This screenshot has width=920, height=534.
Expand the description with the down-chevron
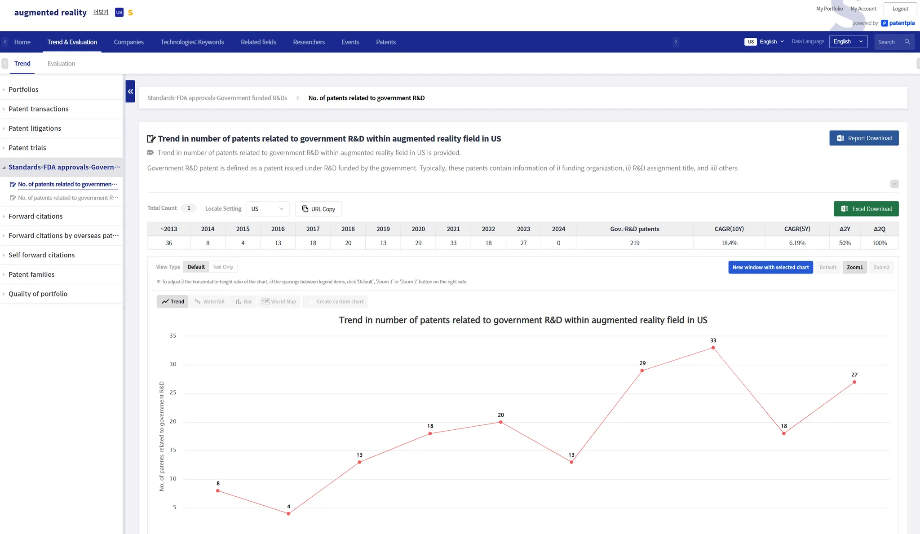pyautogui.click(x=894, y=184)
